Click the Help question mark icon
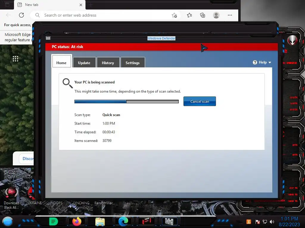Image resolution: width=305 pixels, height=228 pixels. (255, 62)
